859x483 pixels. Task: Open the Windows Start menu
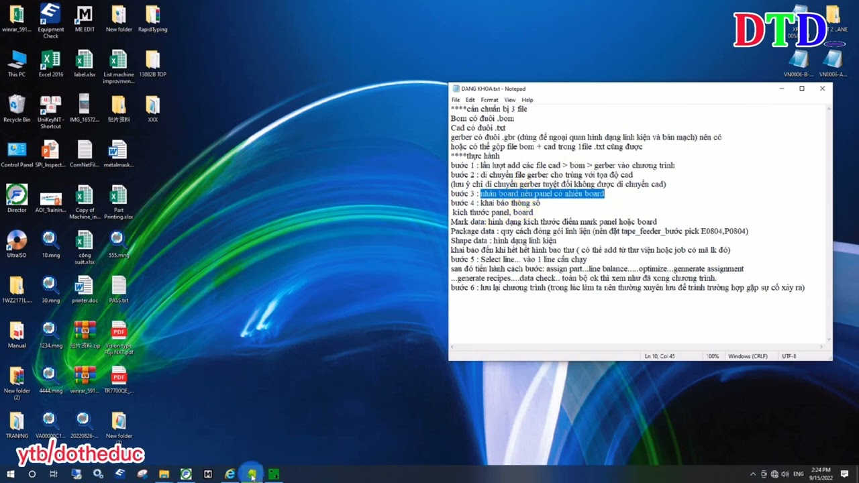click(x=10, y=474)
